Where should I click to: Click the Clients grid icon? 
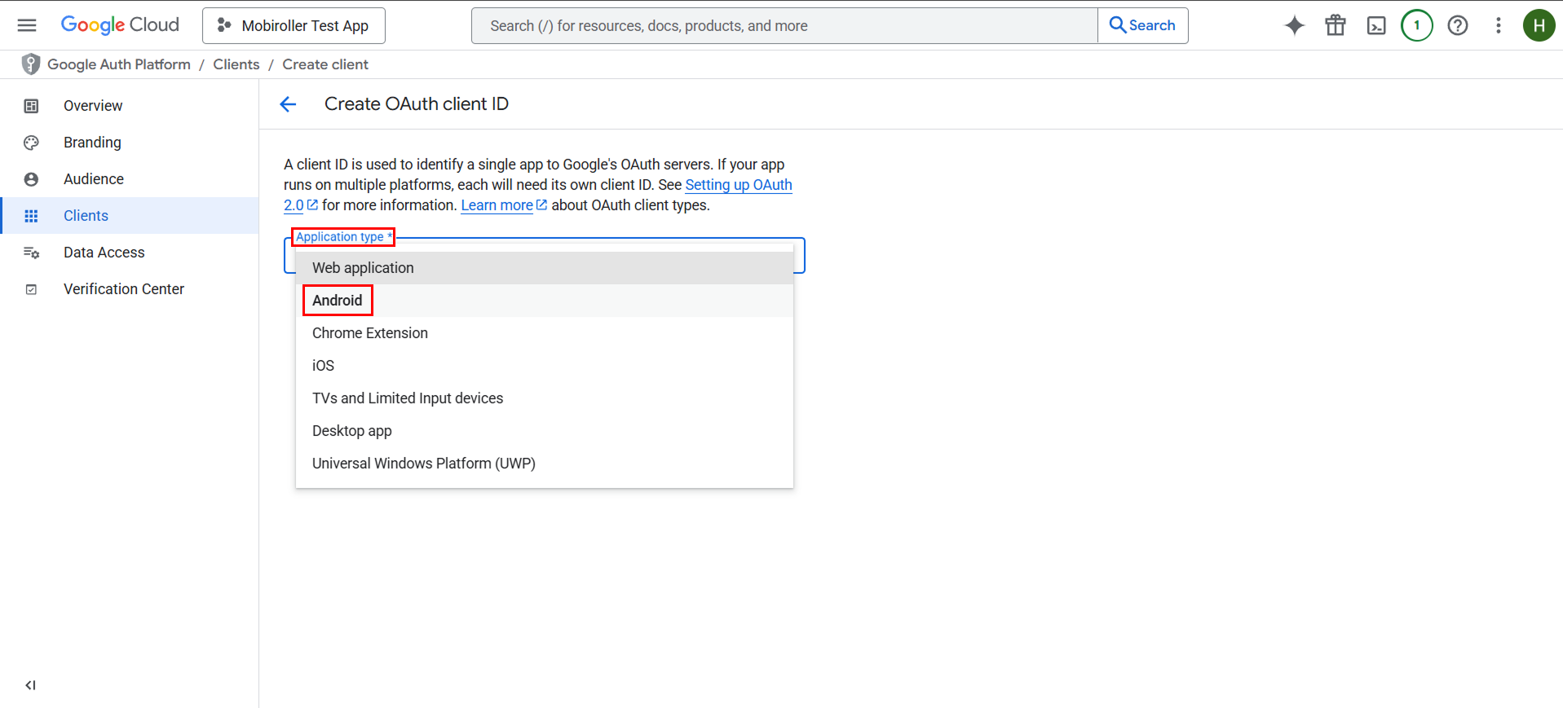pyautogui.click(x=31, y=216)
